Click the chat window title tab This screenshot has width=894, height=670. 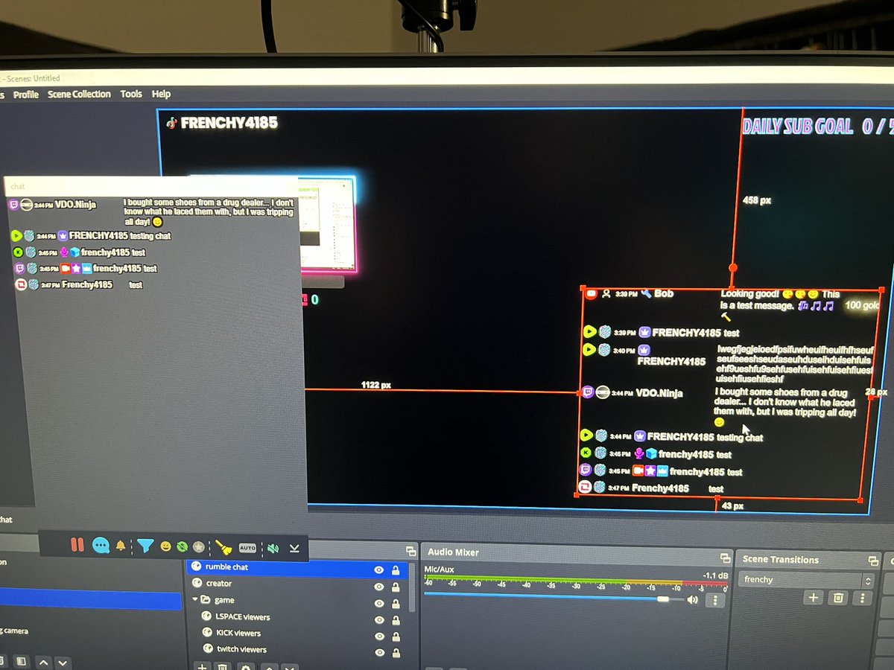(18, 186)
